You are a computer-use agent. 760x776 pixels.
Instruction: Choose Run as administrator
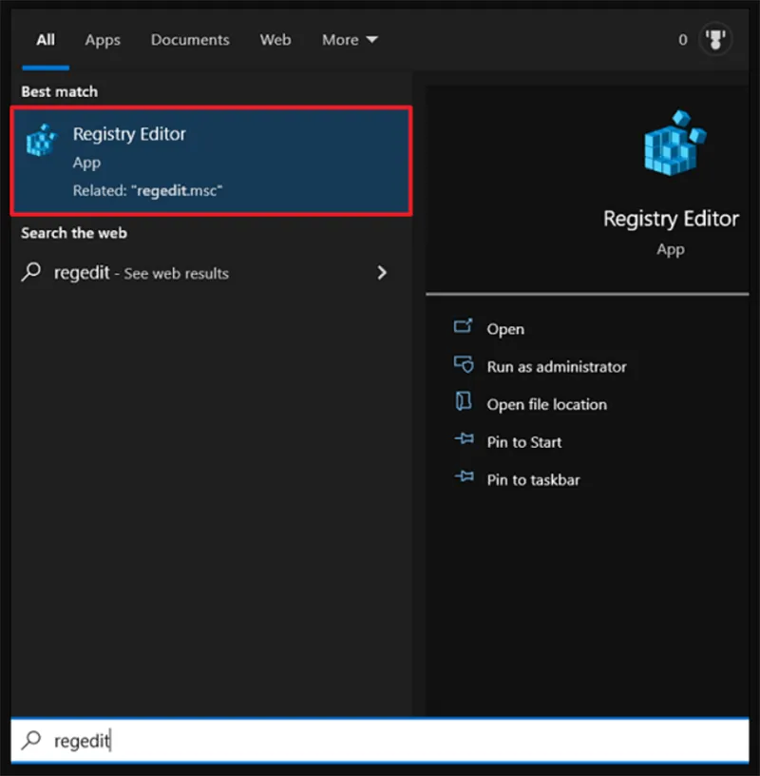point(557,367)
